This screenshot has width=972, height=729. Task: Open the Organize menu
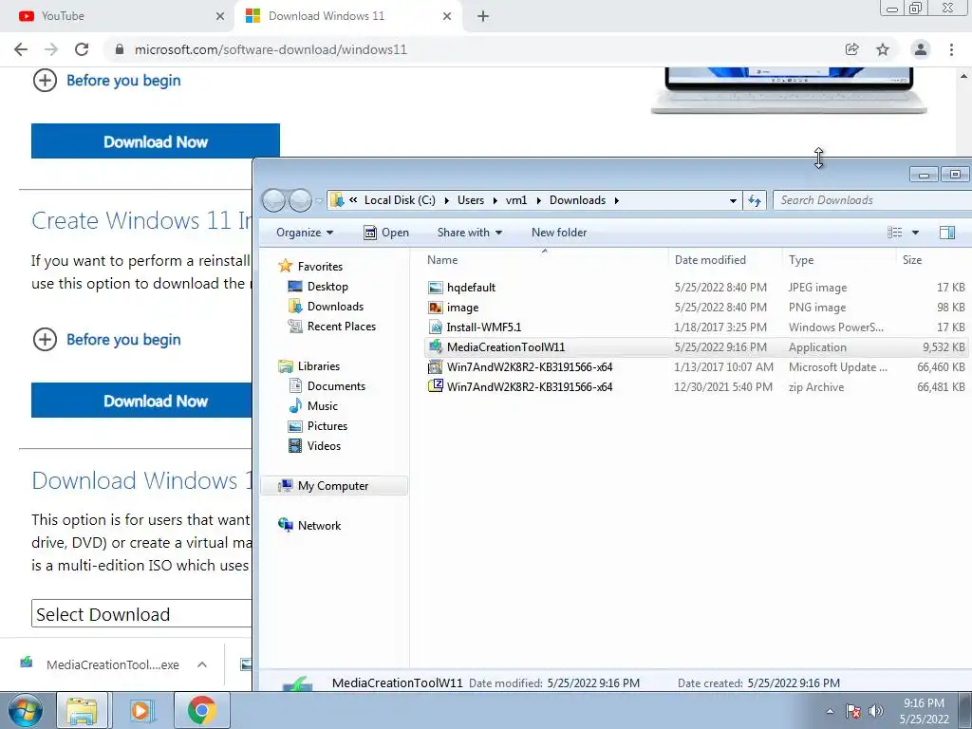[x=305, y=233]
